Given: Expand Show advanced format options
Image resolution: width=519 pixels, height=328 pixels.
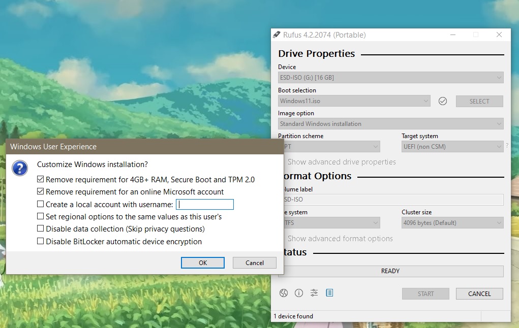Looking at the screenshot, I should (x=340, y=239).
